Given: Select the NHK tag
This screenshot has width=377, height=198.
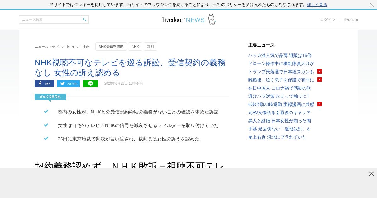Looking at the screenshot, I should click(135, 47).
